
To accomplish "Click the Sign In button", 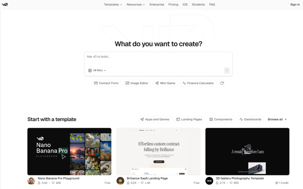I will click(x=295, y=4).
